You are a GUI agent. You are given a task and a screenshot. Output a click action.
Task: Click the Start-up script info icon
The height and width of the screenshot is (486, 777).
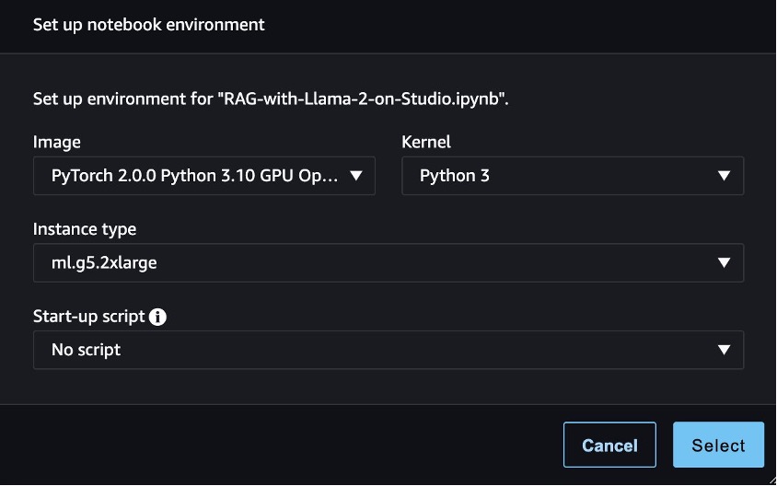tap(157, 317)
